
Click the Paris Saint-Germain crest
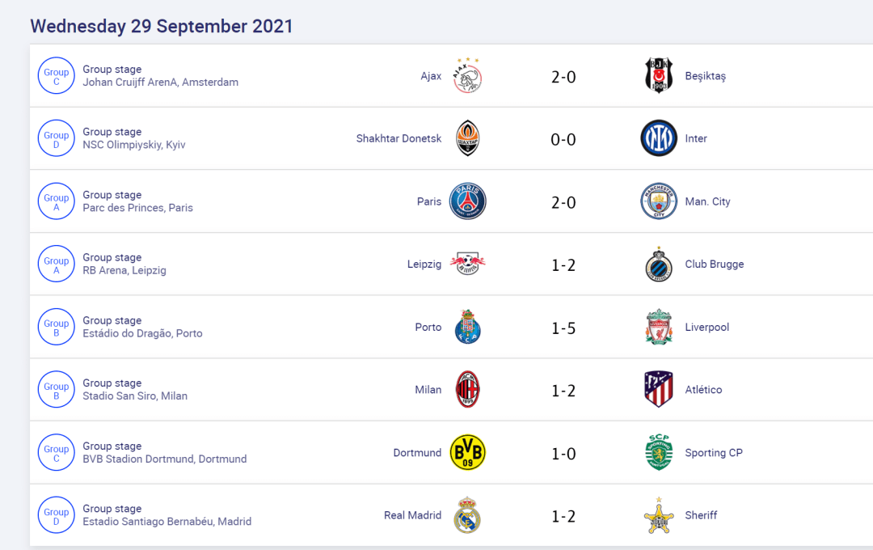tap(468, 201)
